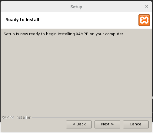153x133 pixels.
Task: Click the empty title bar left of Setup
Action: (x=35, y=7)
